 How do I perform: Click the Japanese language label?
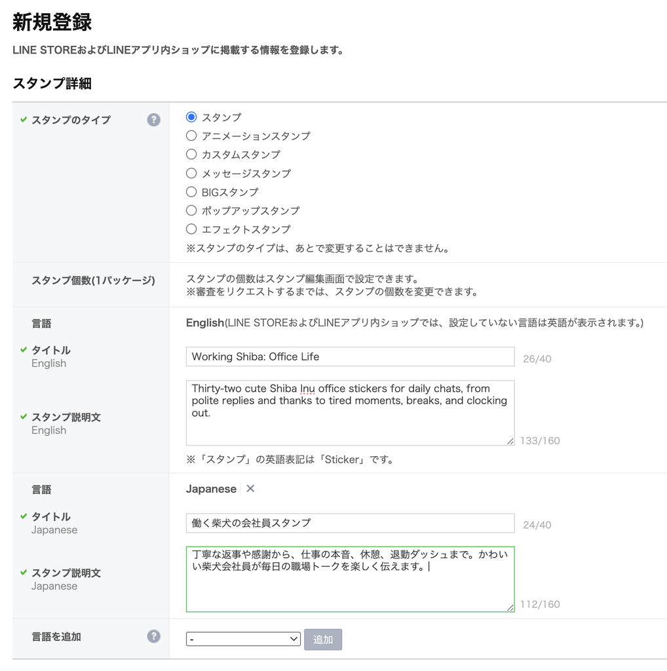pyautogui.click(x=211, y=489)
